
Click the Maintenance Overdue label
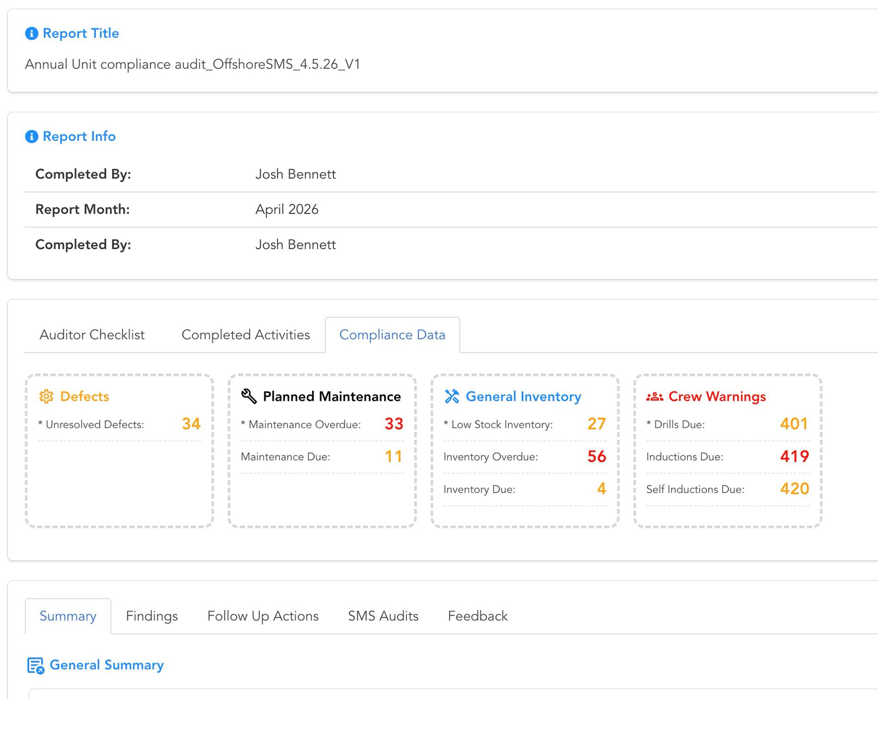click(x=301, y=425)
